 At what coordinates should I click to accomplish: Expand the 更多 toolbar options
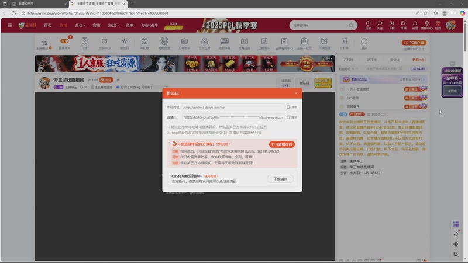pos(364,43)
